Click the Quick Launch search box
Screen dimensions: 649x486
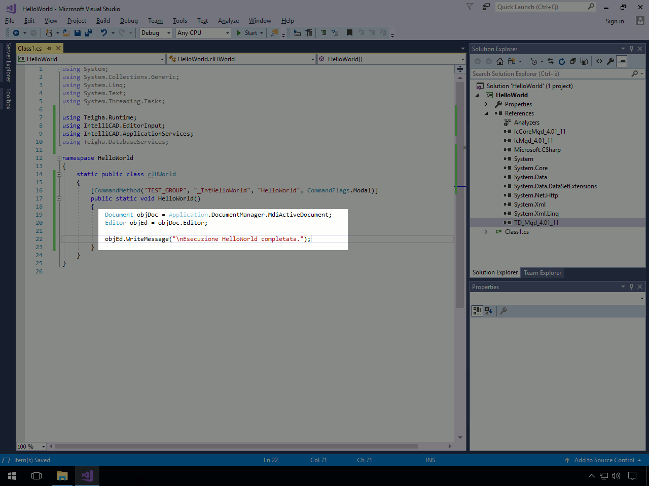click(x=546, y=7)
